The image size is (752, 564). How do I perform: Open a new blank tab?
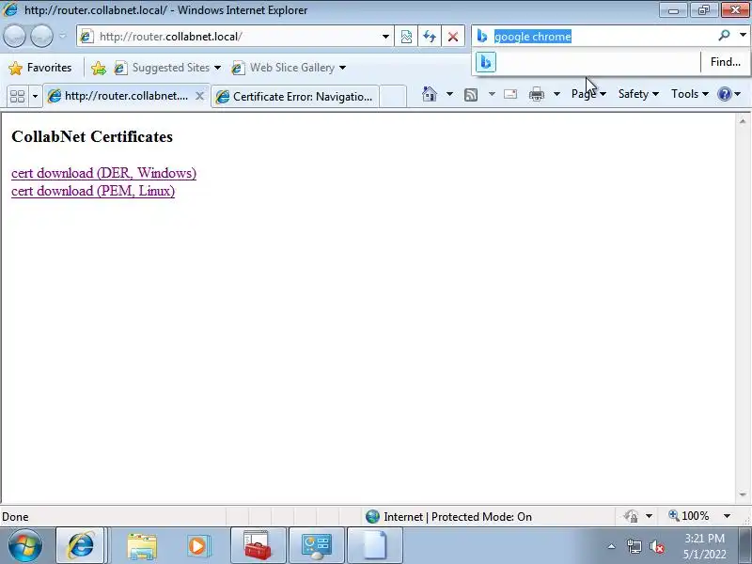pyautogui.click(x=393, y=97)
